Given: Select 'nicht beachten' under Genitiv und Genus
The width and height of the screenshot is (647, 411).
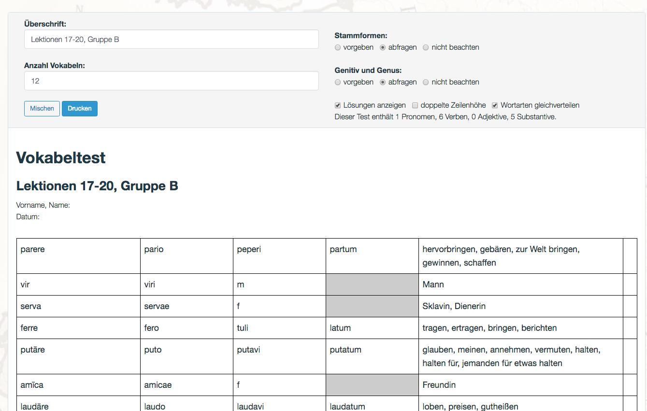Looking at the screenshot, I should (426, 82).
